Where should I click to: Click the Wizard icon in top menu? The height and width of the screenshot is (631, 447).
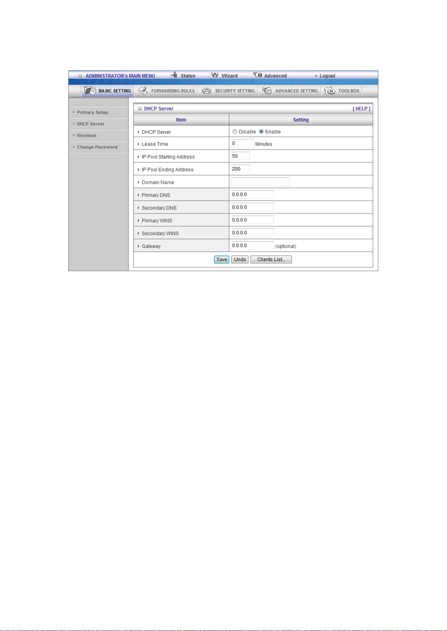tap(215, 75)
